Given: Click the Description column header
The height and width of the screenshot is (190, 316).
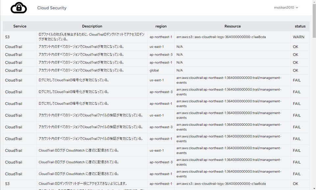Looking at the screenshot, I should [x=92, y=26].
